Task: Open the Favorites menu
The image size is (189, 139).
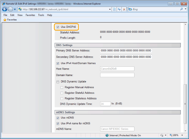Action: 30,15
